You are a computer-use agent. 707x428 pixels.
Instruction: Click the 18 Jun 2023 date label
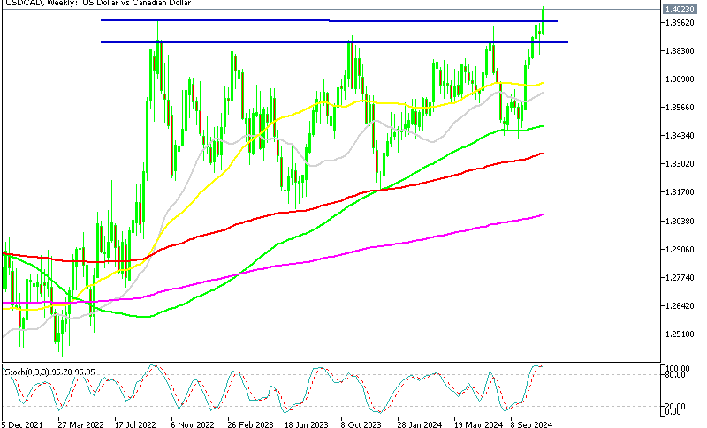tap(306, 424)
